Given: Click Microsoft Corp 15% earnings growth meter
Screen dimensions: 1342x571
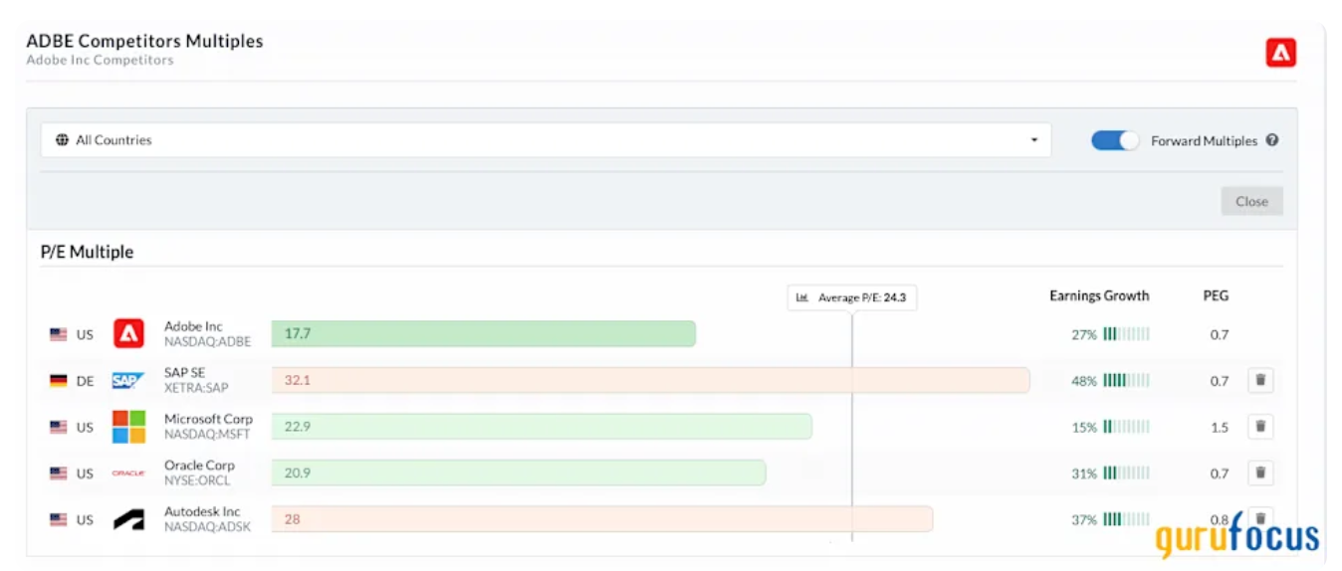Looking at the screenshot, I should (1126, 427).
